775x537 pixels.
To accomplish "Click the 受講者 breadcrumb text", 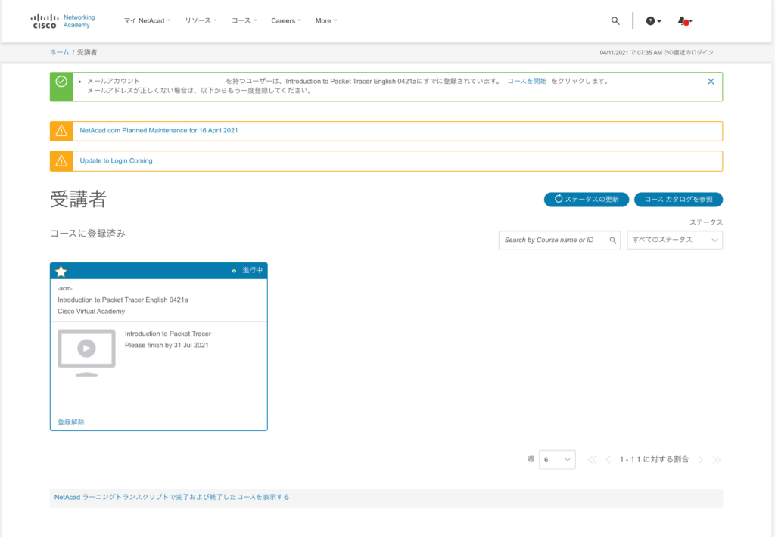I will coord(87,52).
